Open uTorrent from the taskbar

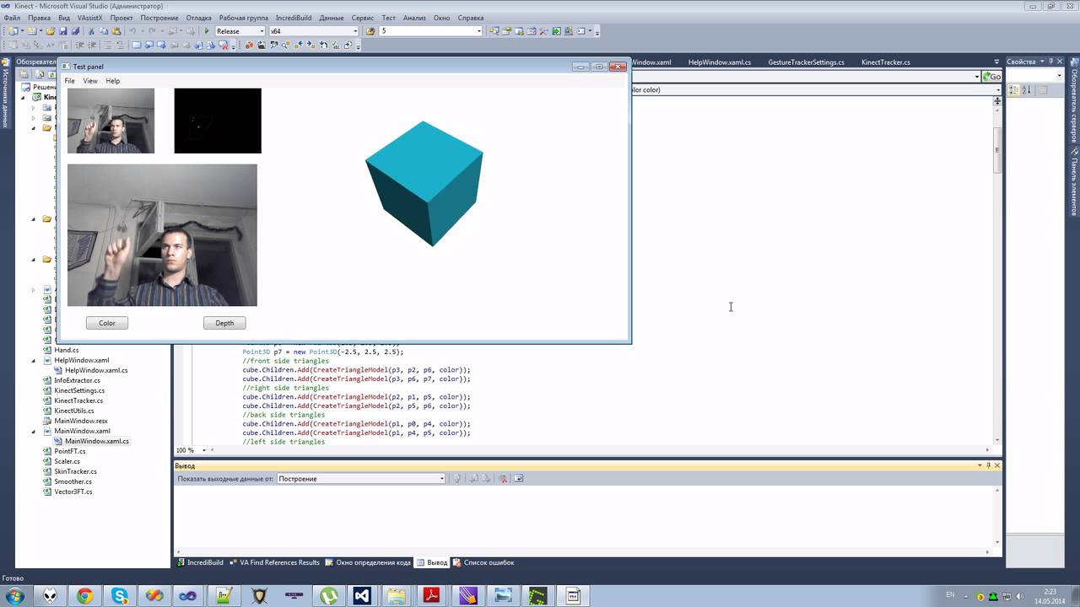point(327,596)
